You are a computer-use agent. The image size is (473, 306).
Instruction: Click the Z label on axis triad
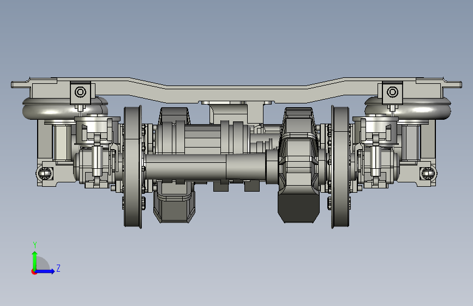58,268
